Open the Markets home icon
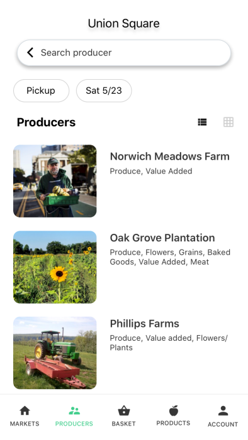Image resolution: width=248 pixels, height=440 pixels. coord(25,411)
